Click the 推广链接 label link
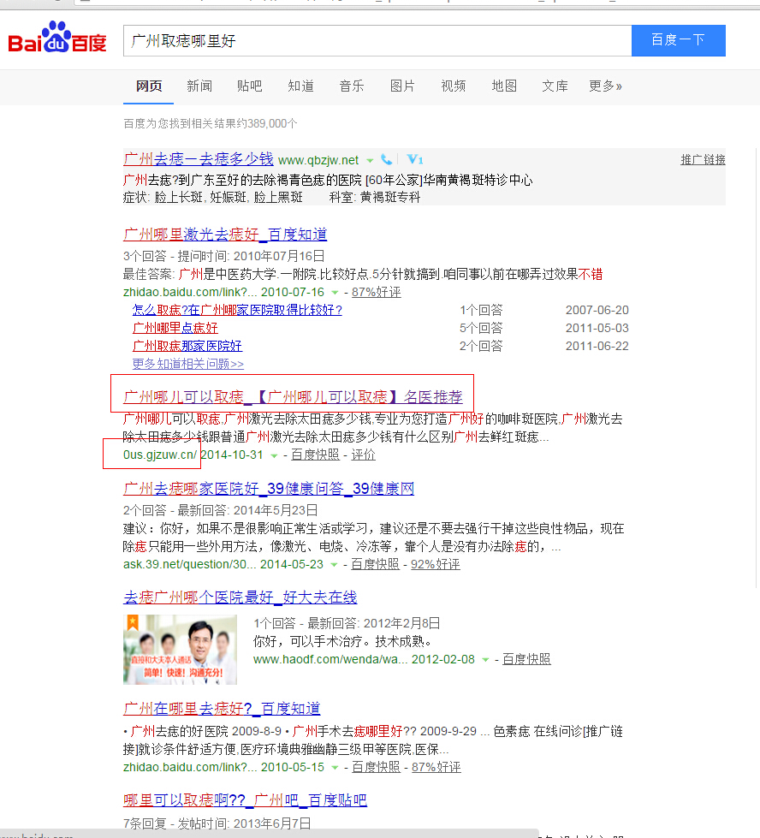Viewport: 760px width, 838px height. click(703, 159)
